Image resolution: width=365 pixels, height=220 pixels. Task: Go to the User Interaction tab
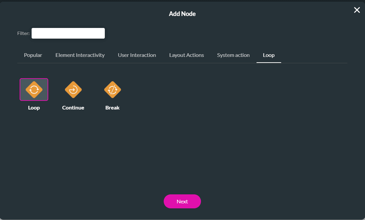click(137, 55)
